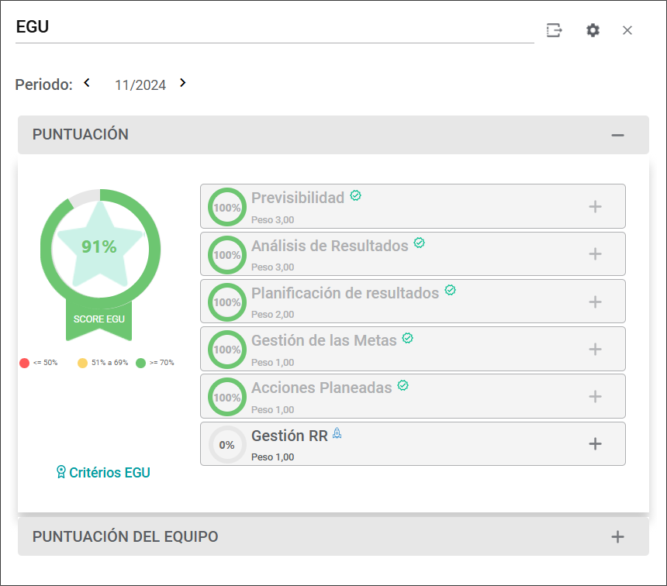Expand the Previsibilidad criteria row
Viewport: 667px width, 586px height.
click(595, 207)
